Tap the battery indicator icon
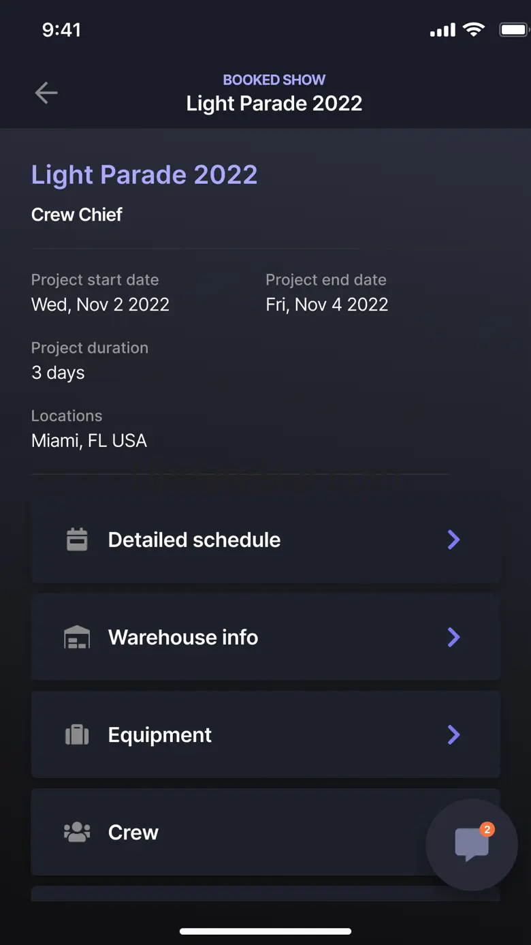 tap(515, 30)
